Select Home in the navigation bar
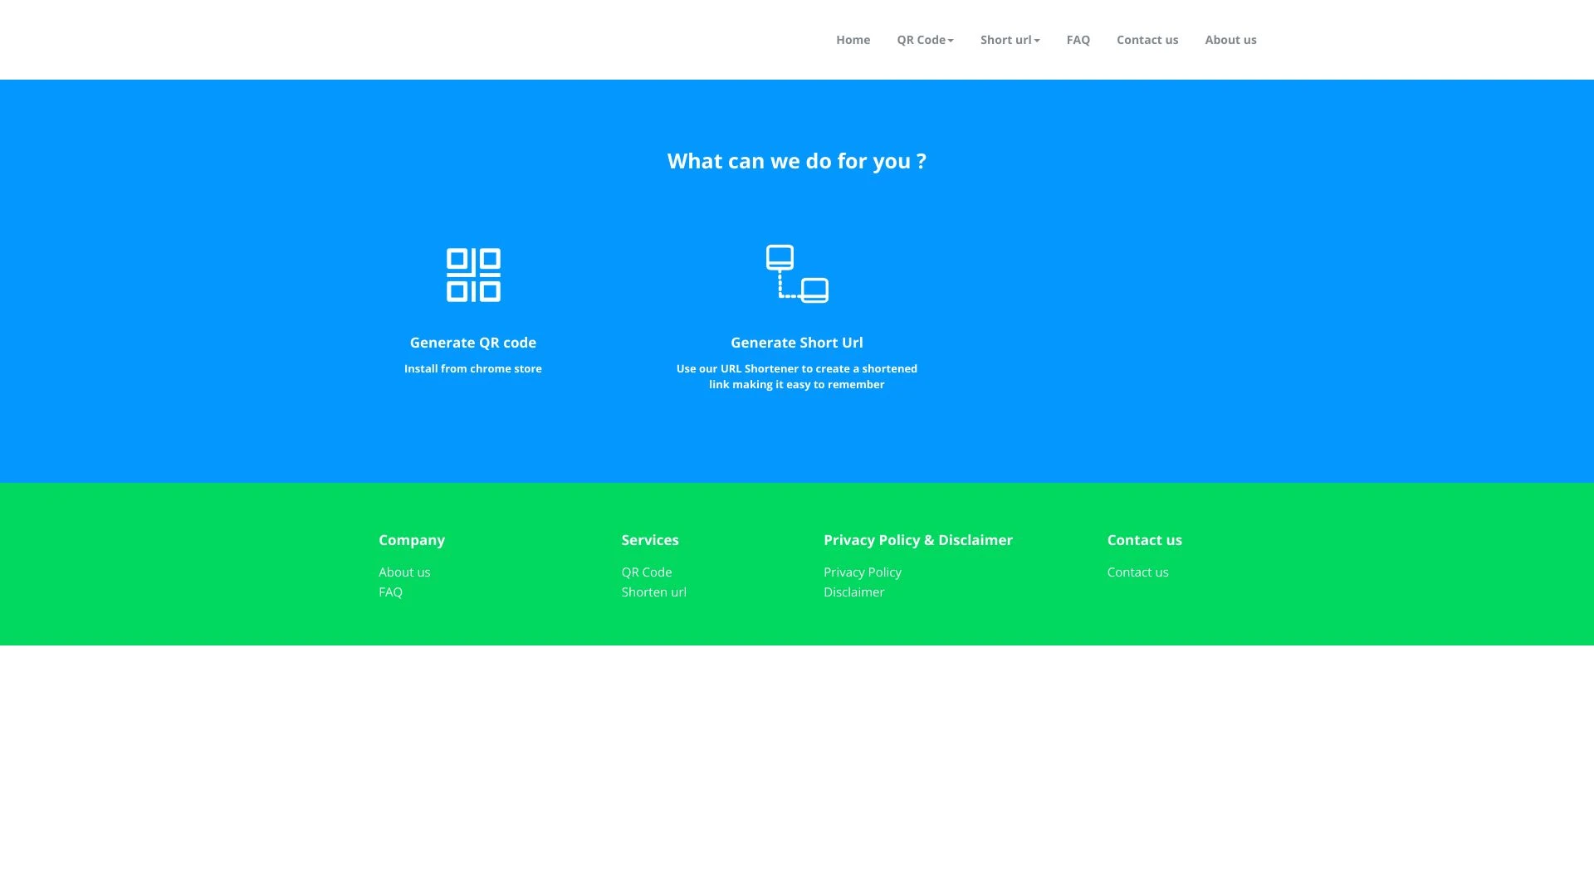 pos(853,39)
